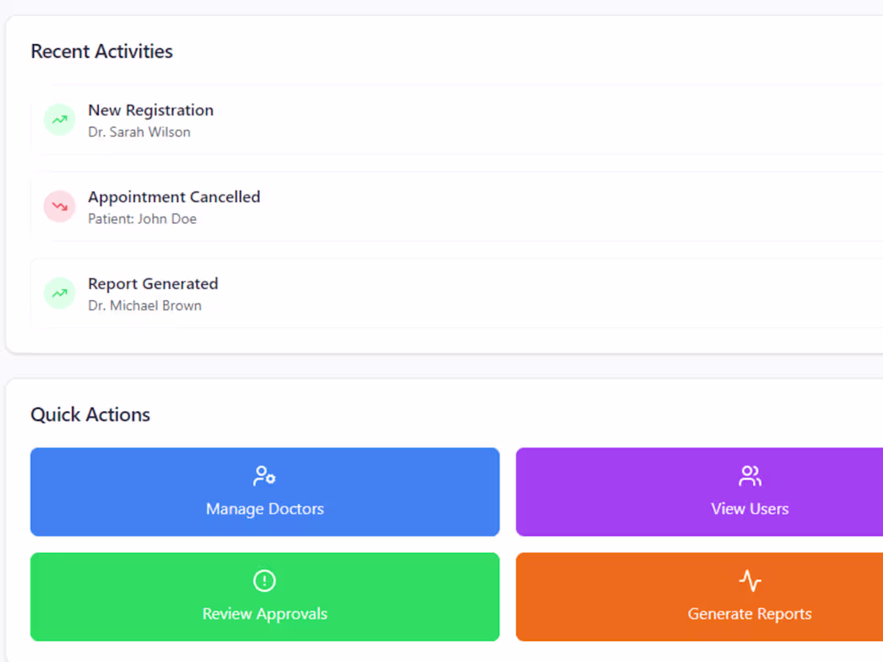Click the user-gear icon on Manage Doctors
This screenshot has width=883, height=662.
264,476
